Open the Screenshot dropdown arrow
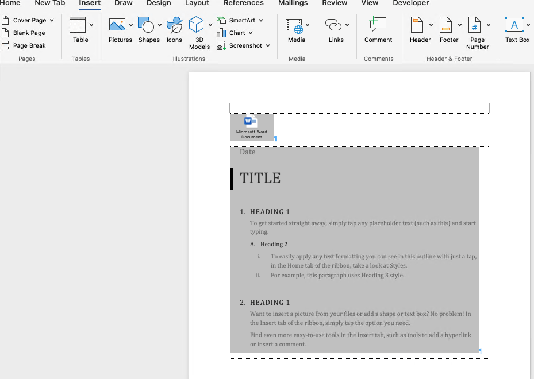Viewport: 534px width, 379px height. point(268,45)
